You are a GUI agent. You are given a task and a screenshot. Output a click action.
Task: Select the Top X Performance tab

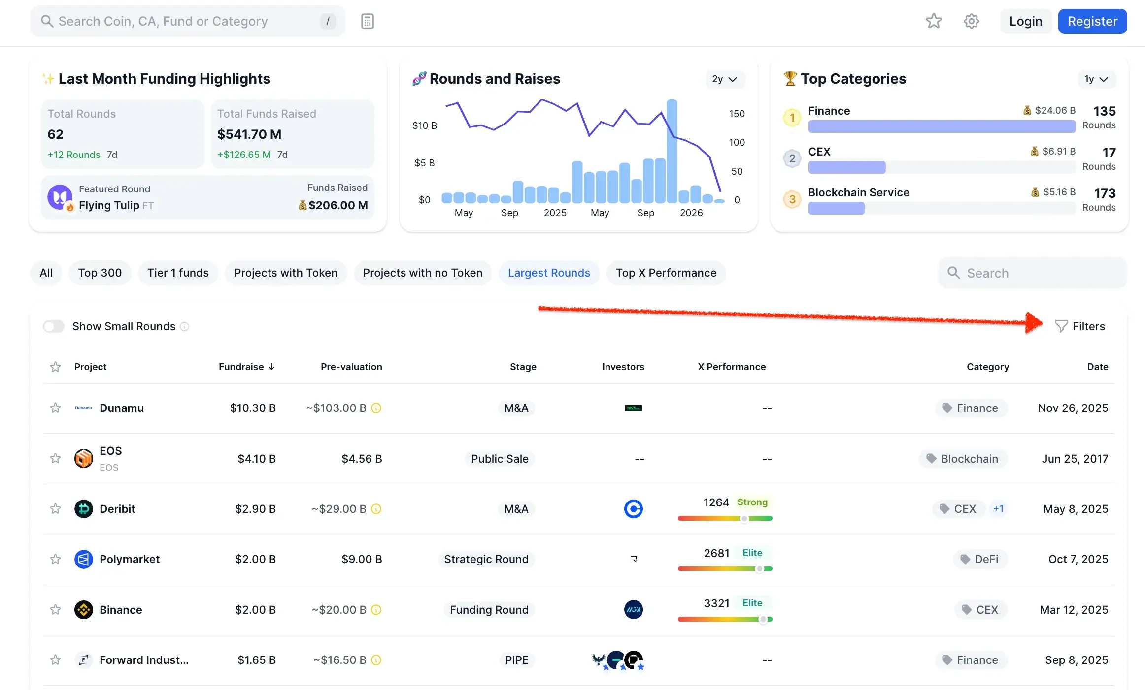coord(666,273)
